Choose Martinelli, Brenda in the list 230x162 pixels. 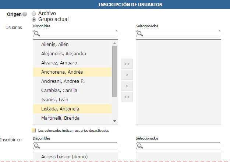[x=60, y=118]
